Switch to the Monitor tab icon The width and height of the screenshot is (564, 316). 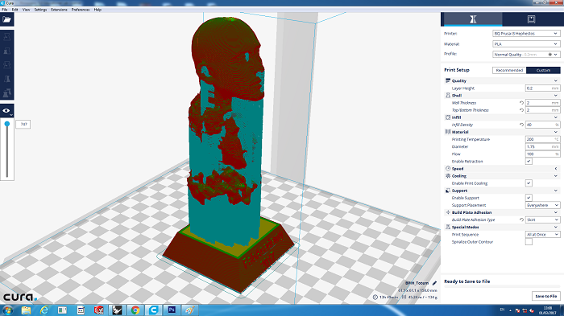pyautogui.click(x=531, y=19)
